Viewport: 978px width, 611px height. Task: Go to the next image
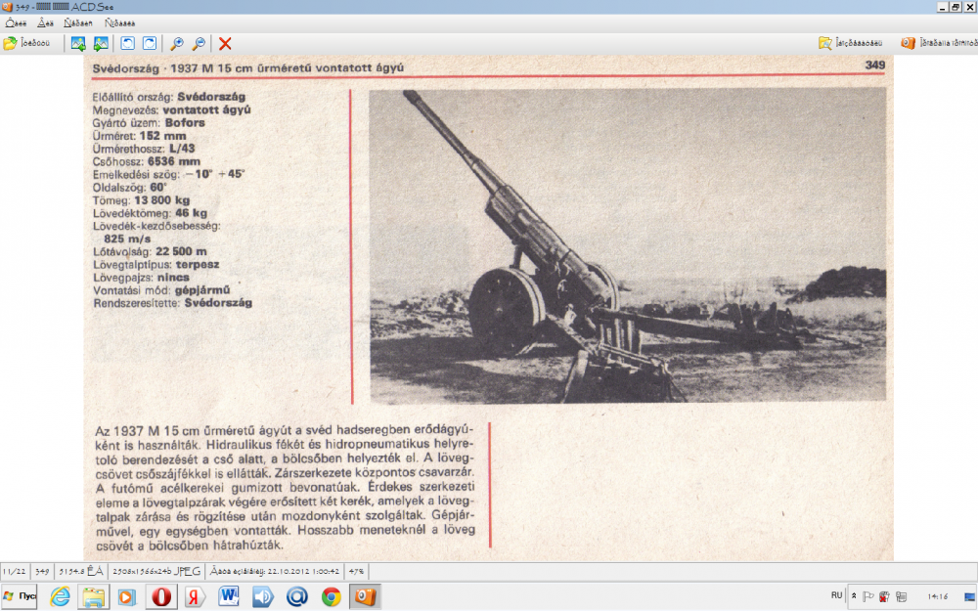click(x=101, y=43)
